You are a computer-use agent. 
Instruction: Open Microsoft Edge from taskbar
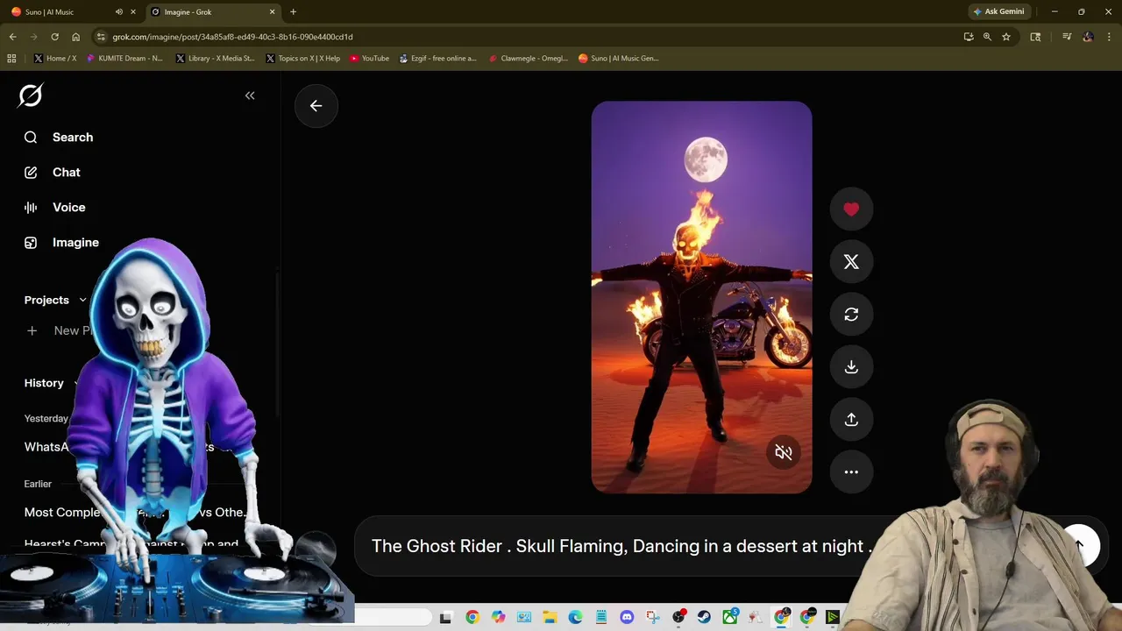click(575, 618)
